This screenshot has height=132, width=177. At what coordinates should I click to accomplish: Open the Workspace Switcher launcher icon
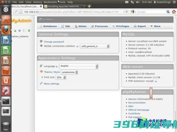(6, 111)
